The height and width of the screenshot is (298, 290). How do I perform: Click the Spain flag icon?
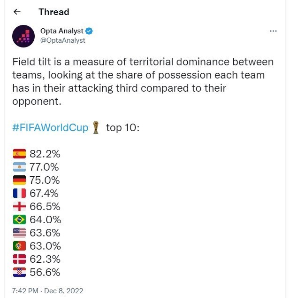[19, 154]
